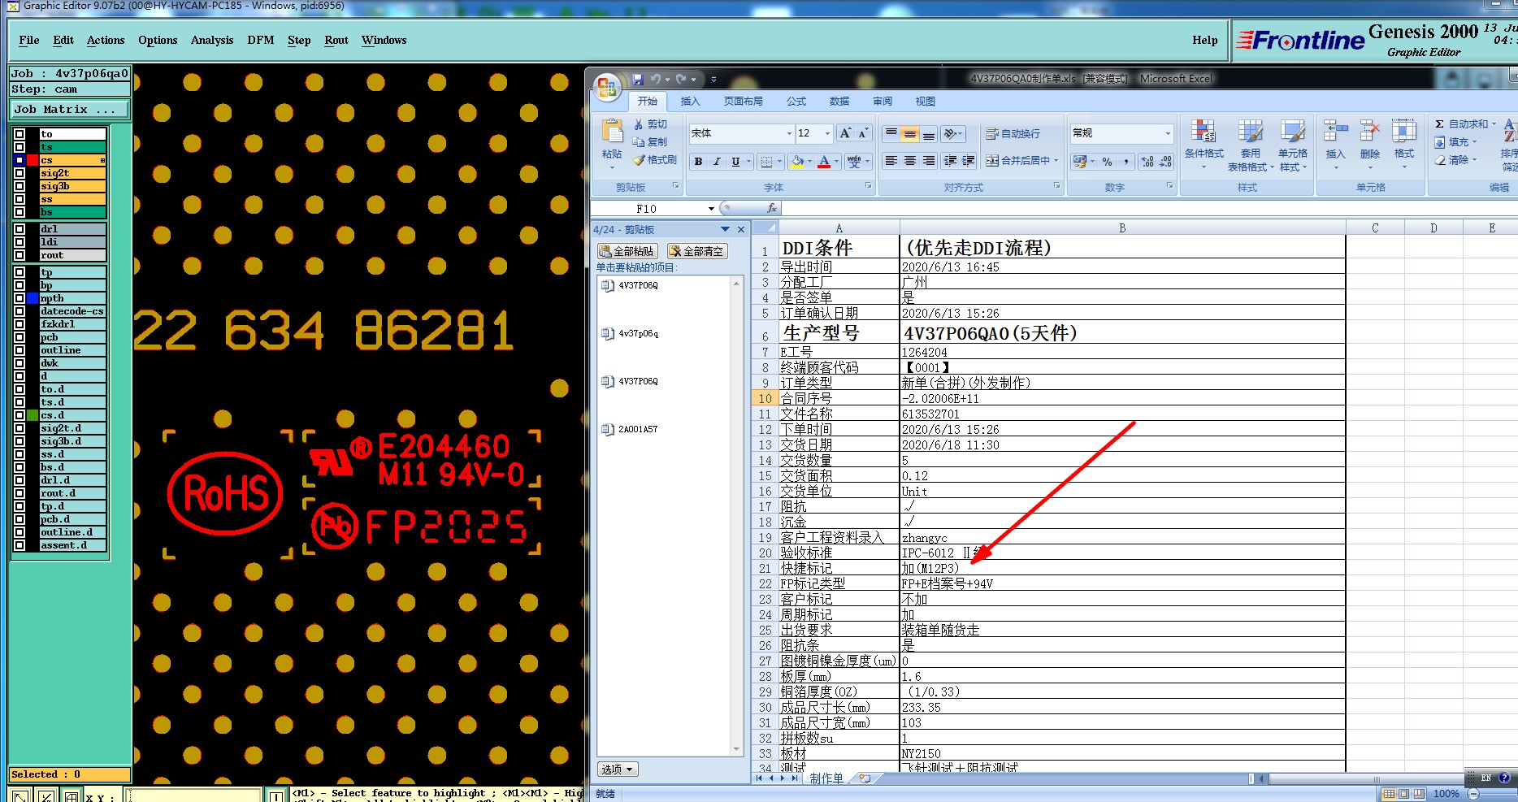1518x802 pixels.
Task: Open the Genesis Analysis menu
Action: tap(212, 40)
